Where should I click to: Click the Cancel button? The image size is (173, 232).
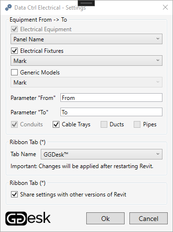(x=149, y=219)
